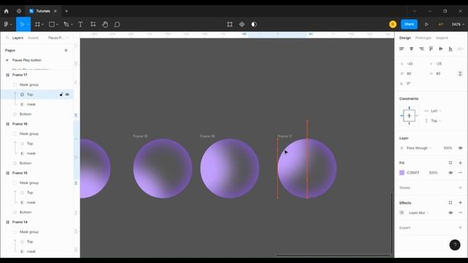Click the Present play button
This screenshot has height=263, width=468.
click(x=426, y=24)
